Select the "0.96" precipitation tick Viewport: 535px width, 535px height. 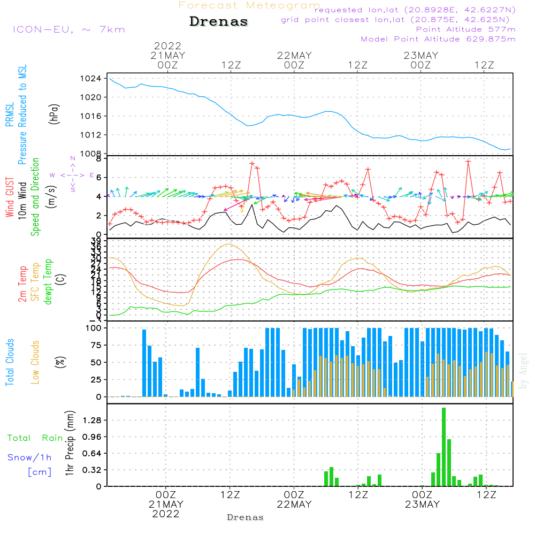click(92, 437)
